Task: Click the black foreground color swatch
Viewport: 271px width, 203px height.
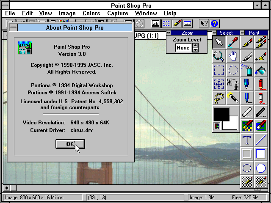Action: pyautogui.click(x=221, y=114)
